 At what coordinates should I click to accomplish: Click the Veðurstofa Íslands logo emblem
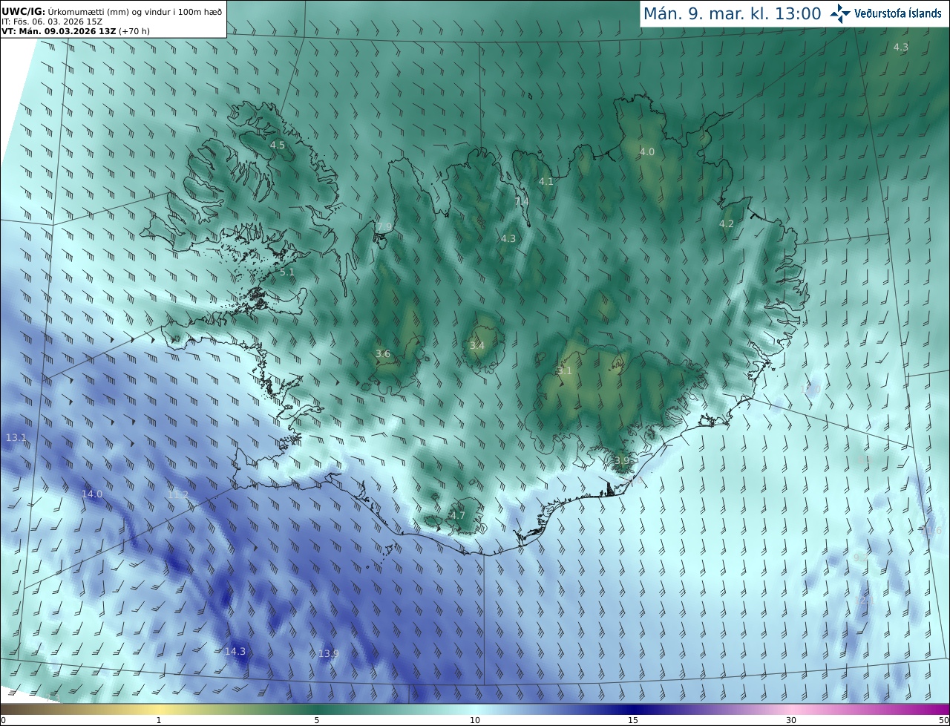coord(840,13)
